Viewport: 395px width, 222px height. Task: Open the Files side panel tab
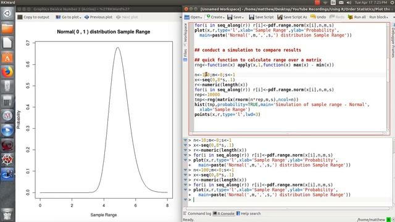click(x=185, y=55)
